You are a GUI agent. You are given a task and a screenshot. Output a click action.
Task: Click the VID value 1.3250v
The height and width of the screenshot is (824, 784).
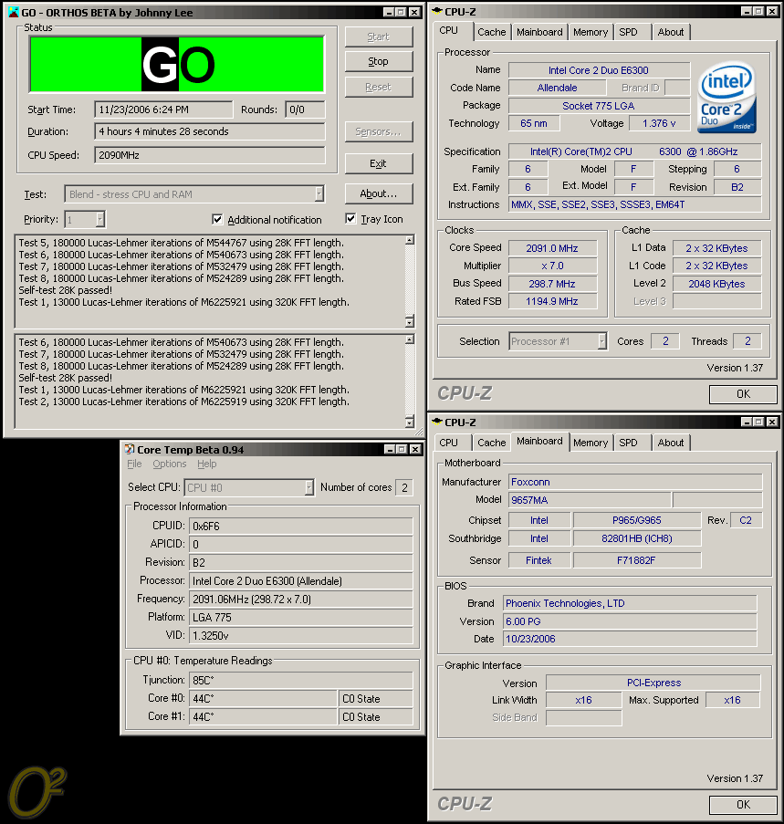pos(300,635)
